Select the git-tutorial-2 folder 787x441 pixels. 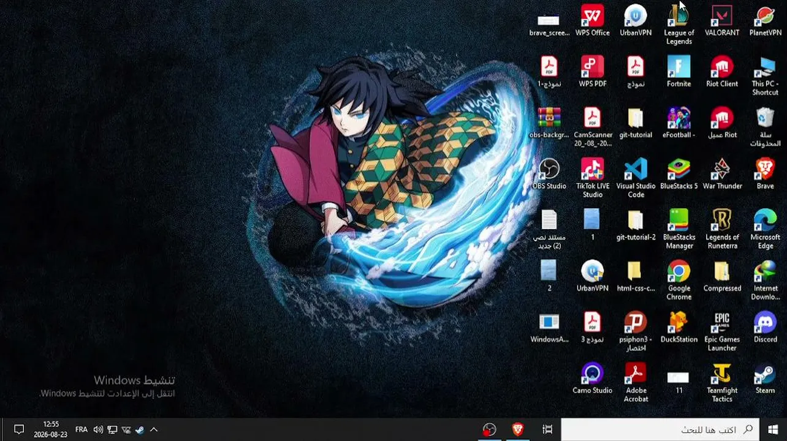pyautogui.click(x=636, y=225)
